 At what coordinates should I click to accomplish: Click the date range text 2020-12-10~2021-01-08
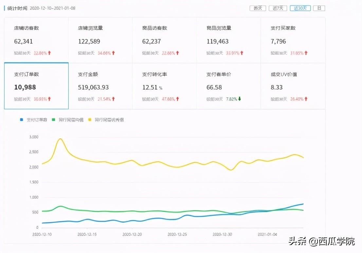[x=53, y=8]
